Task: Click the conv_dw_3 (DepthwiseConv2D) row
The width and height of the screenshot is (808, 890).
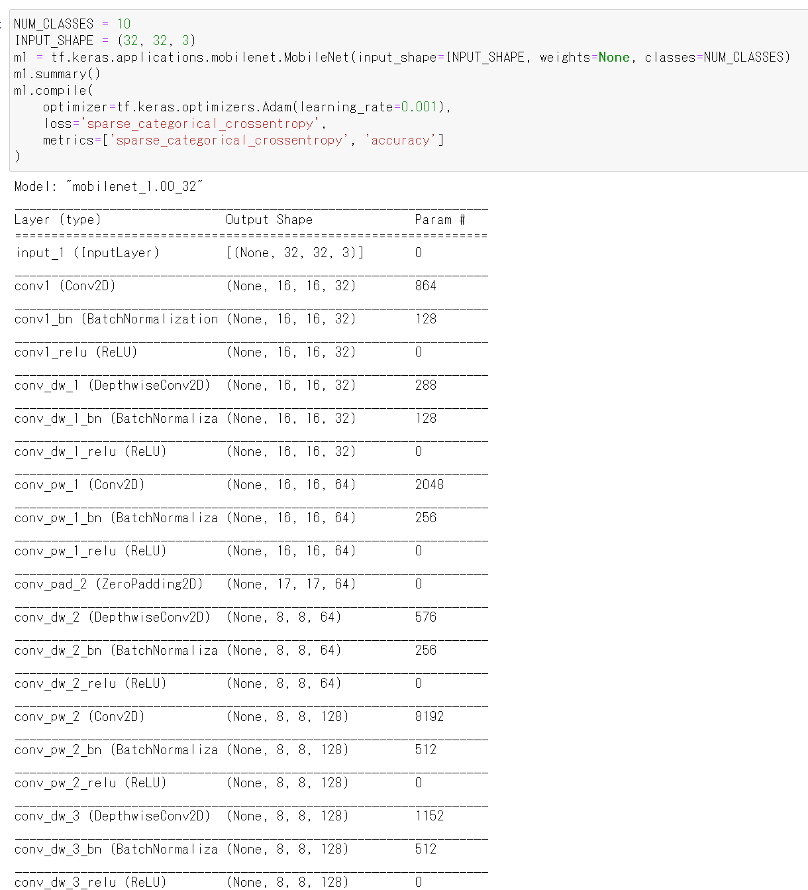Action: 251,816
